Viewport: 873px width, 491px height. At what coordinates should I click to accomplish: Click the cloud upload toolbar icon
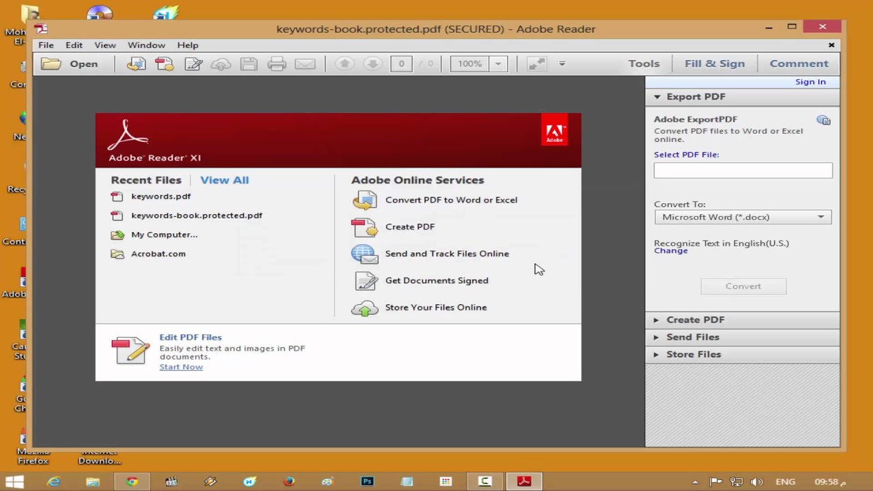(221, 64)
